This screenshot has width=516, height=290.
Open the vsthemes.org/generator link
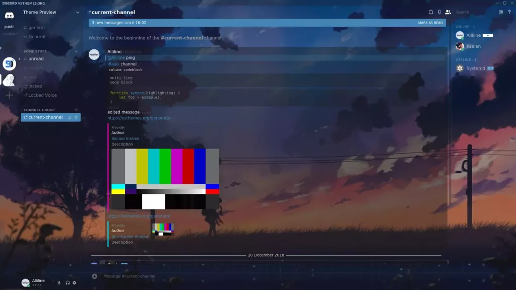[140, 117]
